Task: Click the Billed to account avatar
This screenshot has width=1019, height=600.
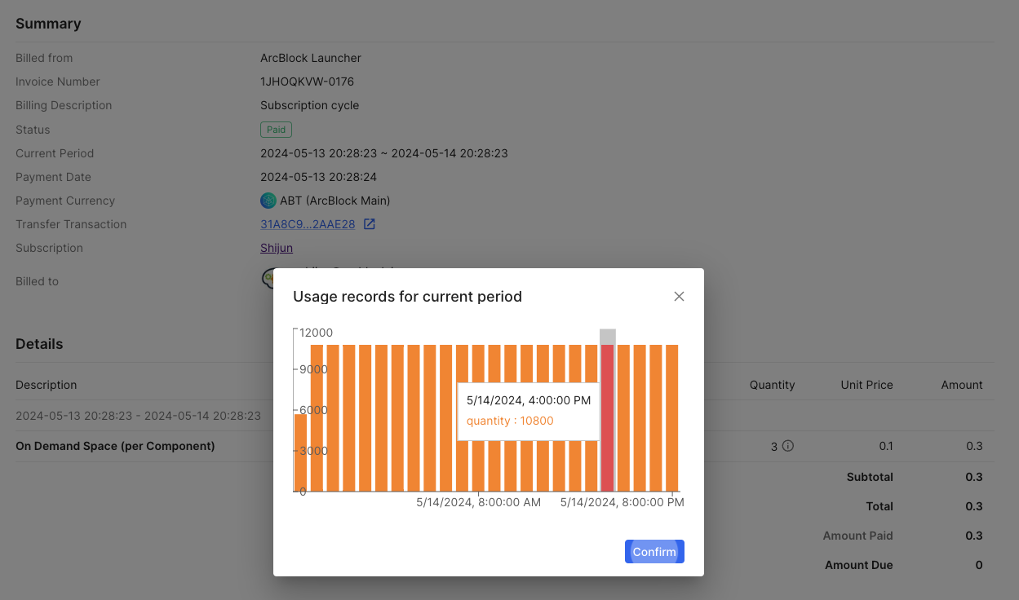Action: point(270,279)
